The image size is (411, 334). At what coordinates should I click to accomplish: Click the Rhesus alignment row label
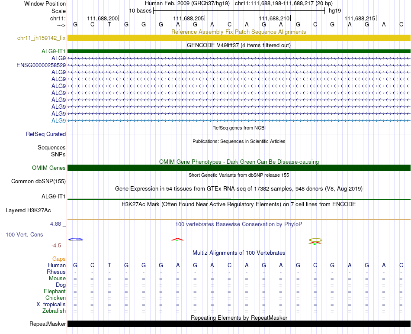(56, 272)
